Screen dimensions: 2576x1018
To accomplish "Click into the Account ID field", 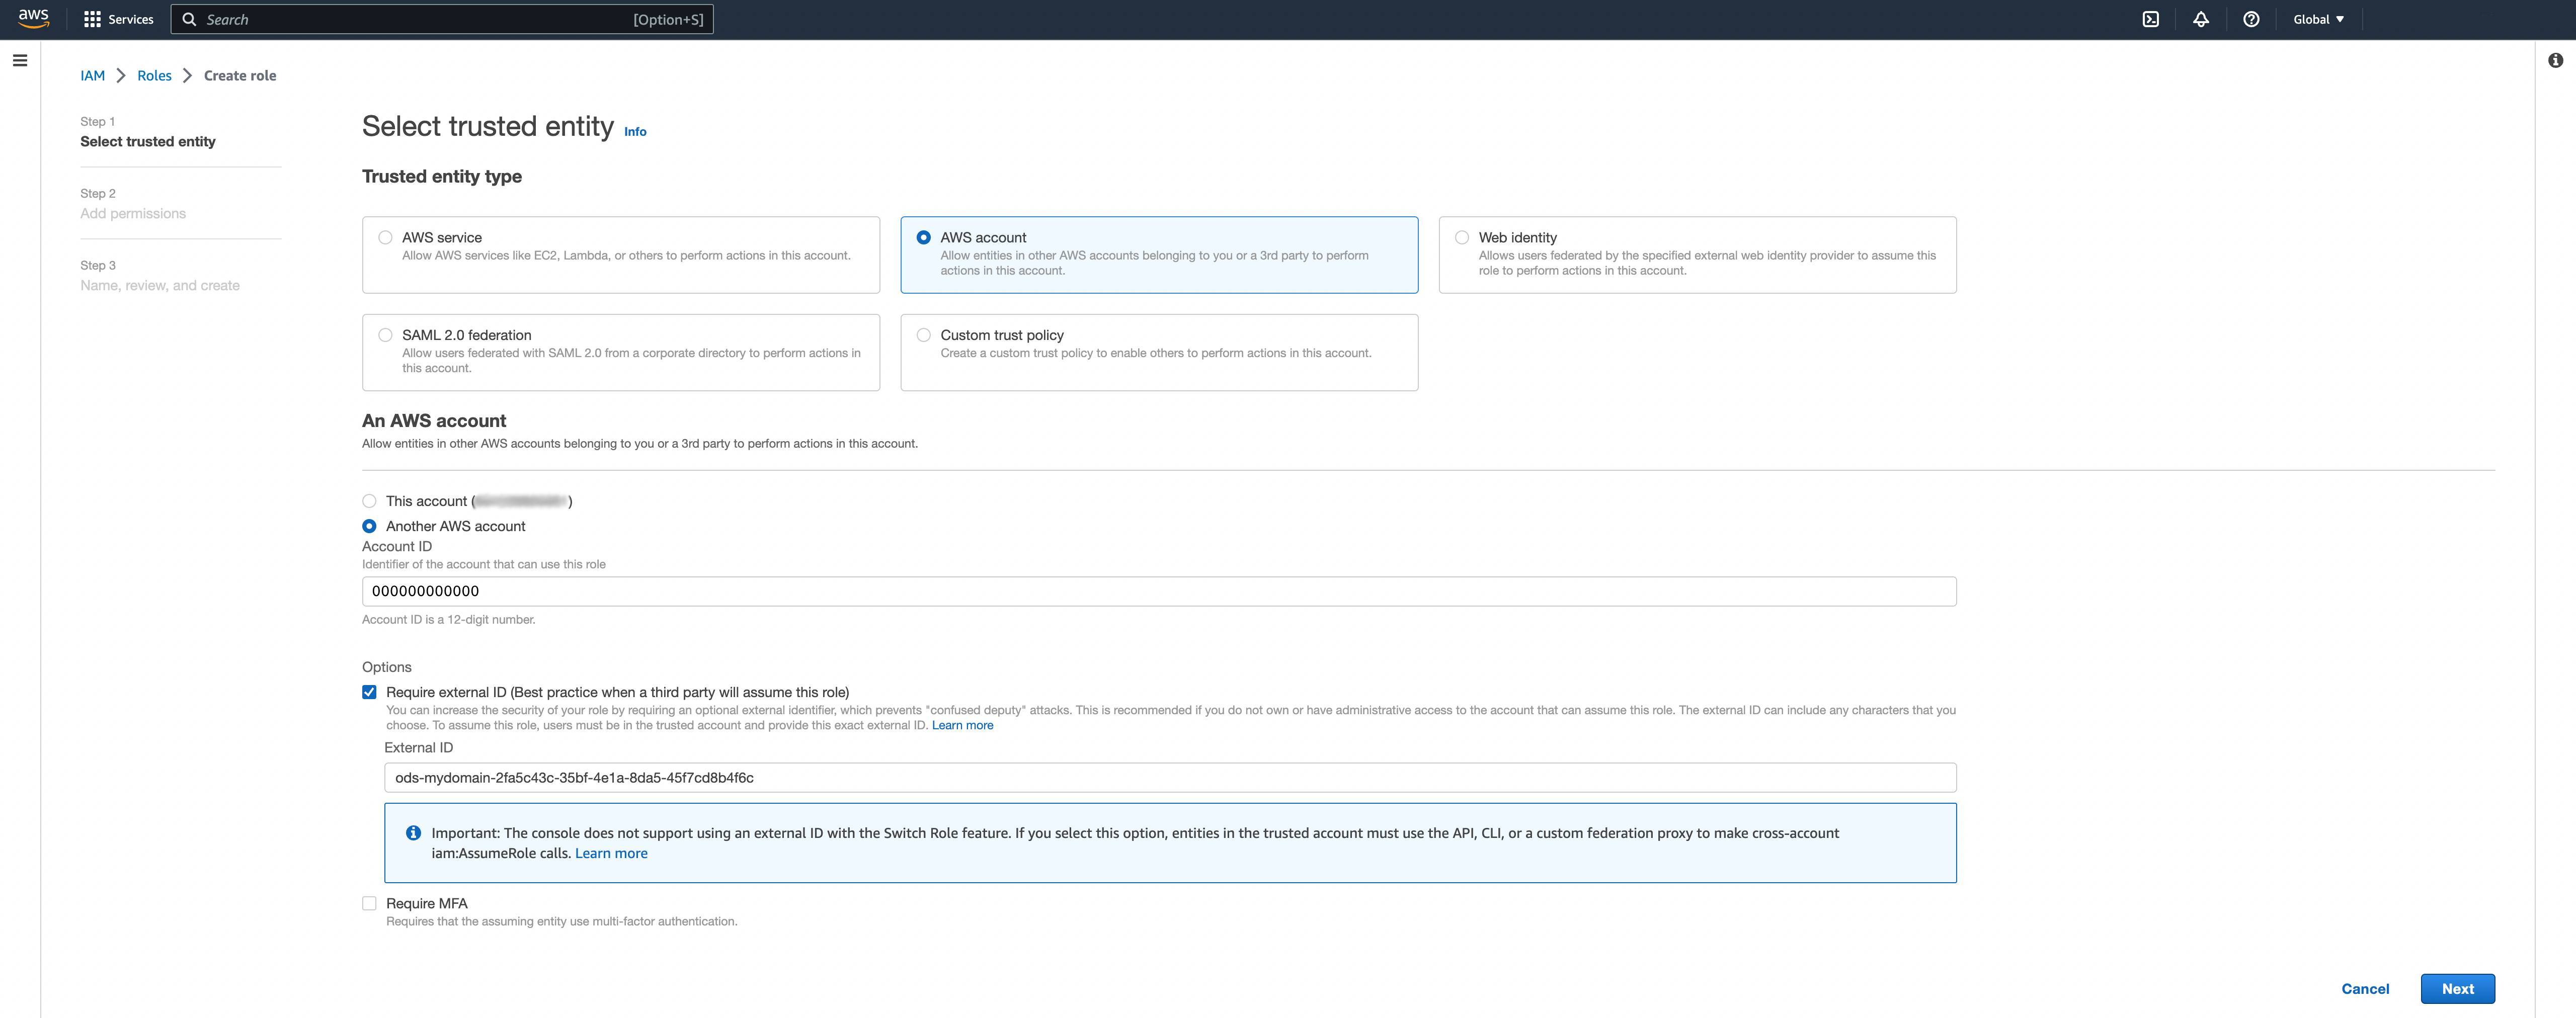I will (x=1158, y=591).
